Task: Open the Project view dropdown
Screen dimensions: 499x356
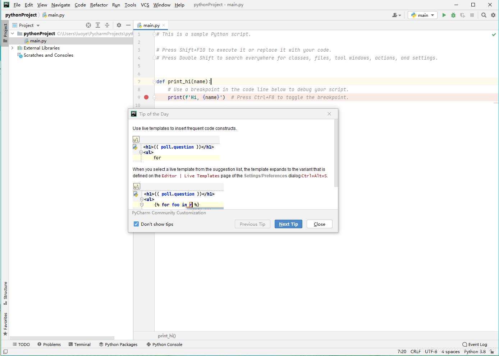Action: (29, 25)
